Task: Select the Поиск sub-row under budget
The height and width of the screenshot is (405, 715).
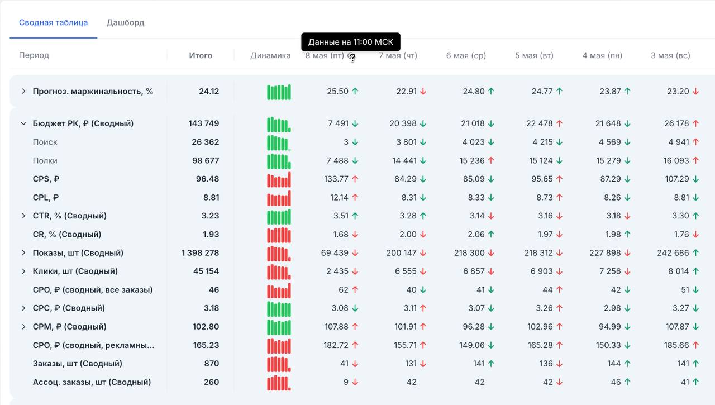Action: pyautogui.click(x=45, y=142)
